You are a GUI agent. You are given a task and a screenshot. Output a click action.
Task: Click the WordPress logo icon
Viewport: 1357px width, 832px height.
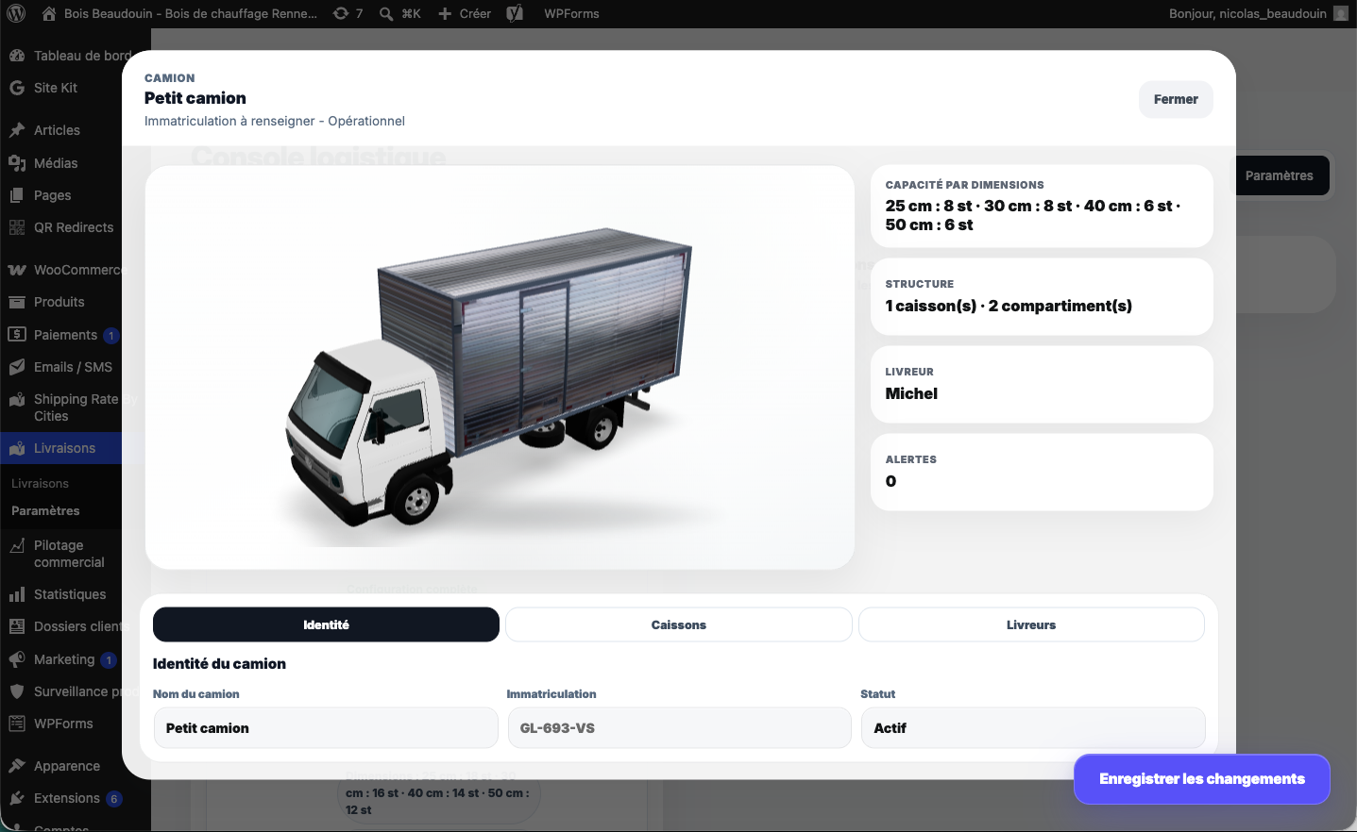(x=16, y=14)
